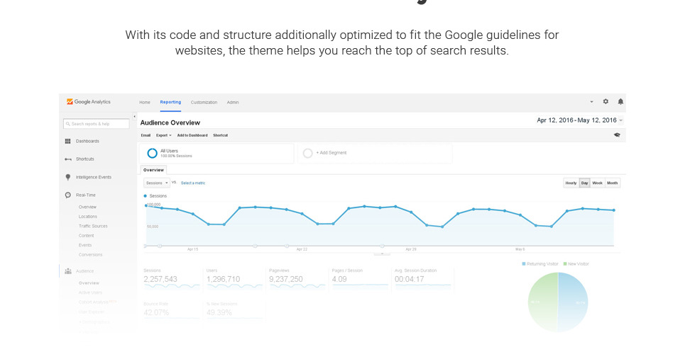Open settings via the gear icon
685x354 pixels.
coord(605,102)
